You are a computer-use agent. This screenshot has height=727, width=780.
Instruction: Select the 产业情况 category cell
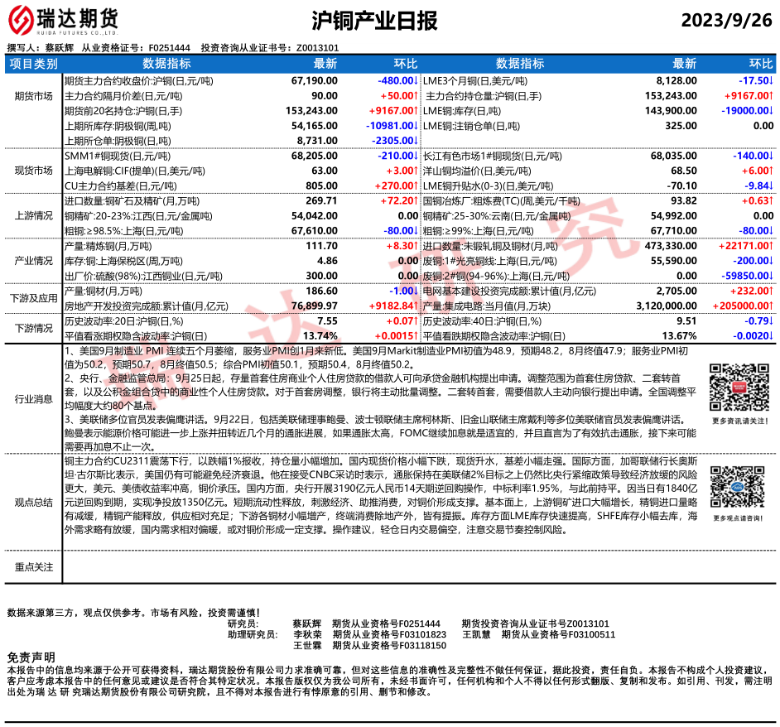point(33,261)
